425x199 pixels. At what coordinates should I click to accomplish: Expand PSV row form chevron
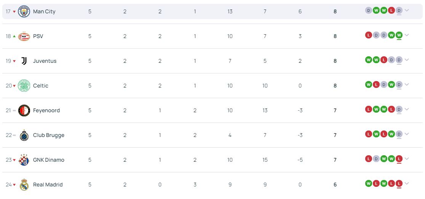tap(407, 35)
